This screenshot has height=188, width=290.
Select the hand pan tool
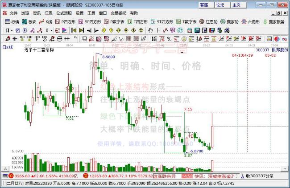pos(150,30)
